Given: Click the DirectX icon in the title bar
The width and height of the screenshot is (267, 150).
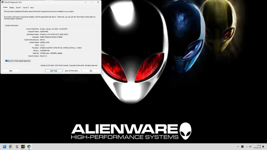Looking at the screenshot, I should (x=3, y=2).
